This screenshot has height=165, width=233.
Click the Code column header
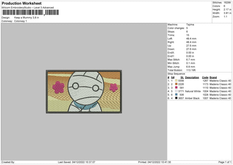[x=205, y=77]
